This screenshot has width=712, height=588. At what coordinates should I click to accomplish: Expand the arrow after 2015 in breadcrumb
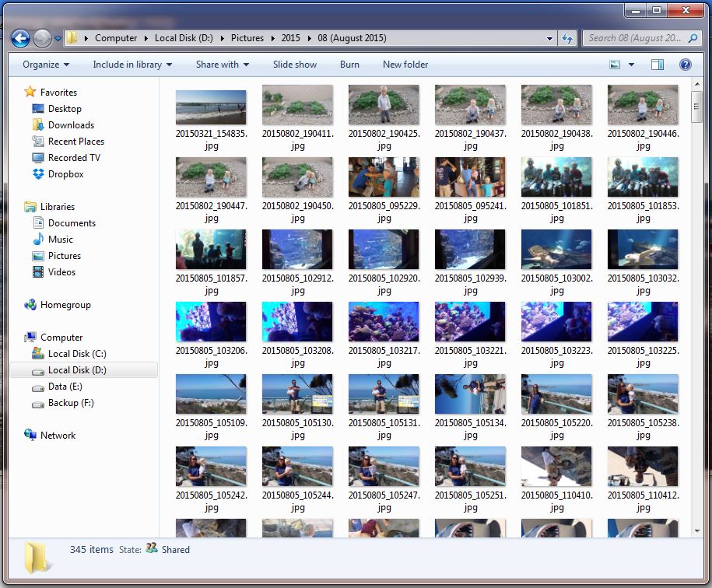tap(309, 38)
